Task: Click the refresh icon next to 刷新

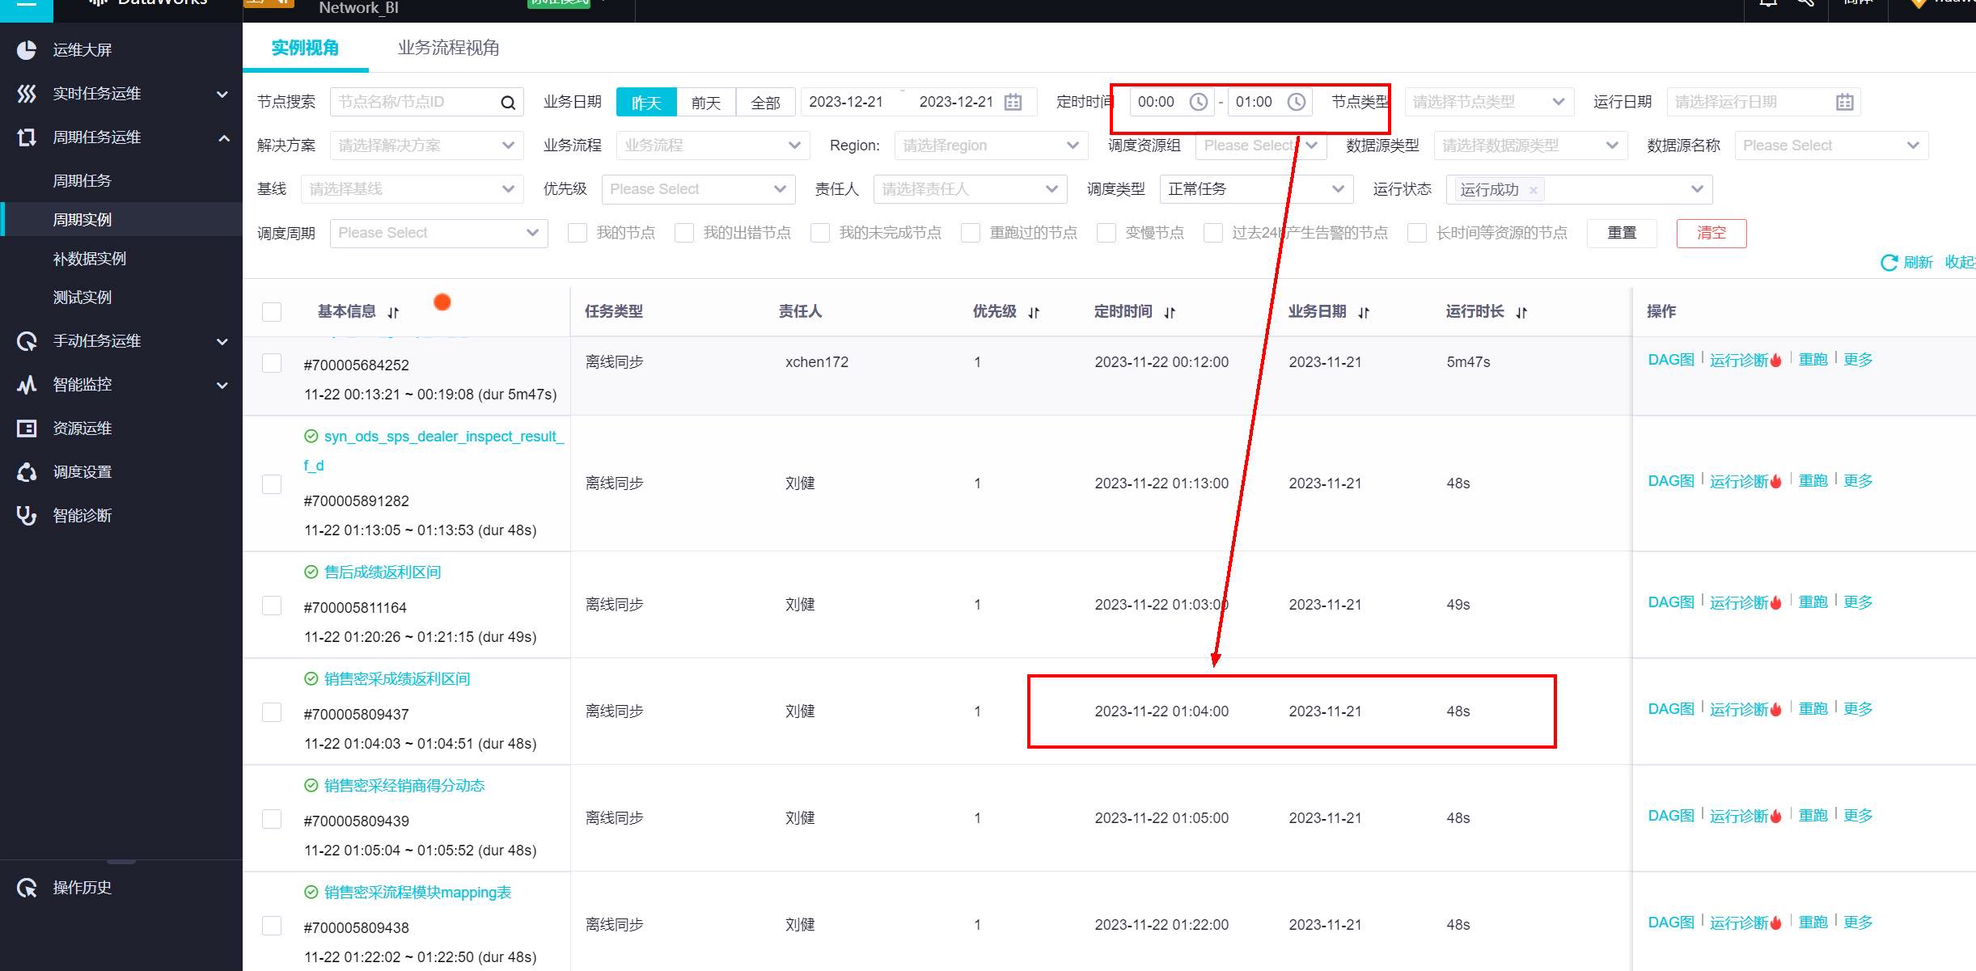Action: click(x=1889, y=263)
